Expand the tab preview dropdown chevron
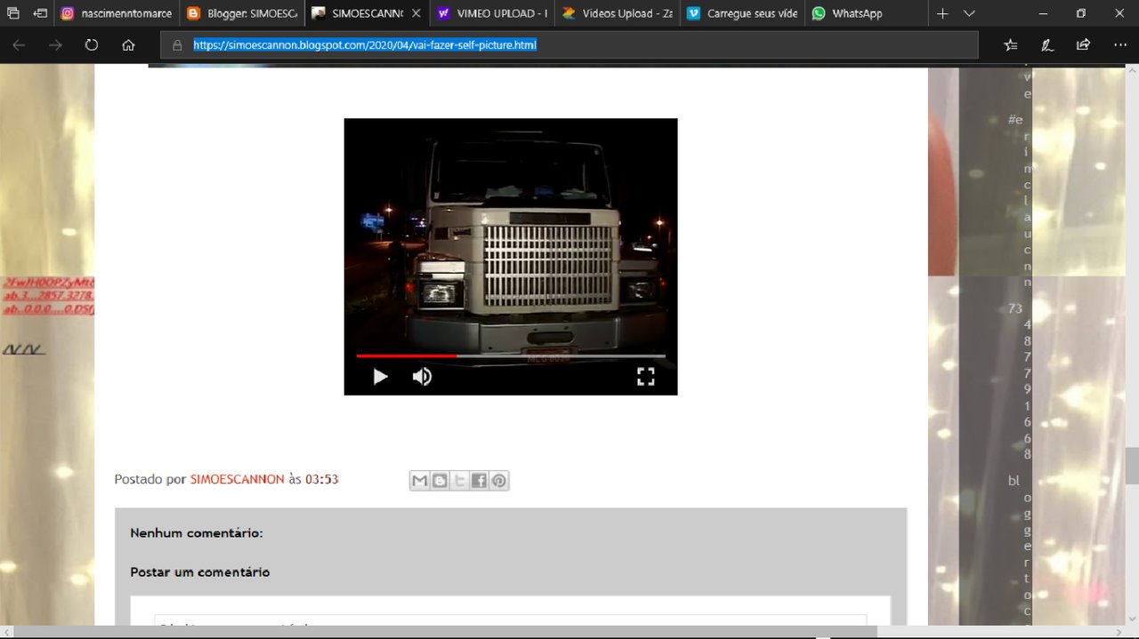The width and height of the screenshot is (1139, 639). click(970, 13)
